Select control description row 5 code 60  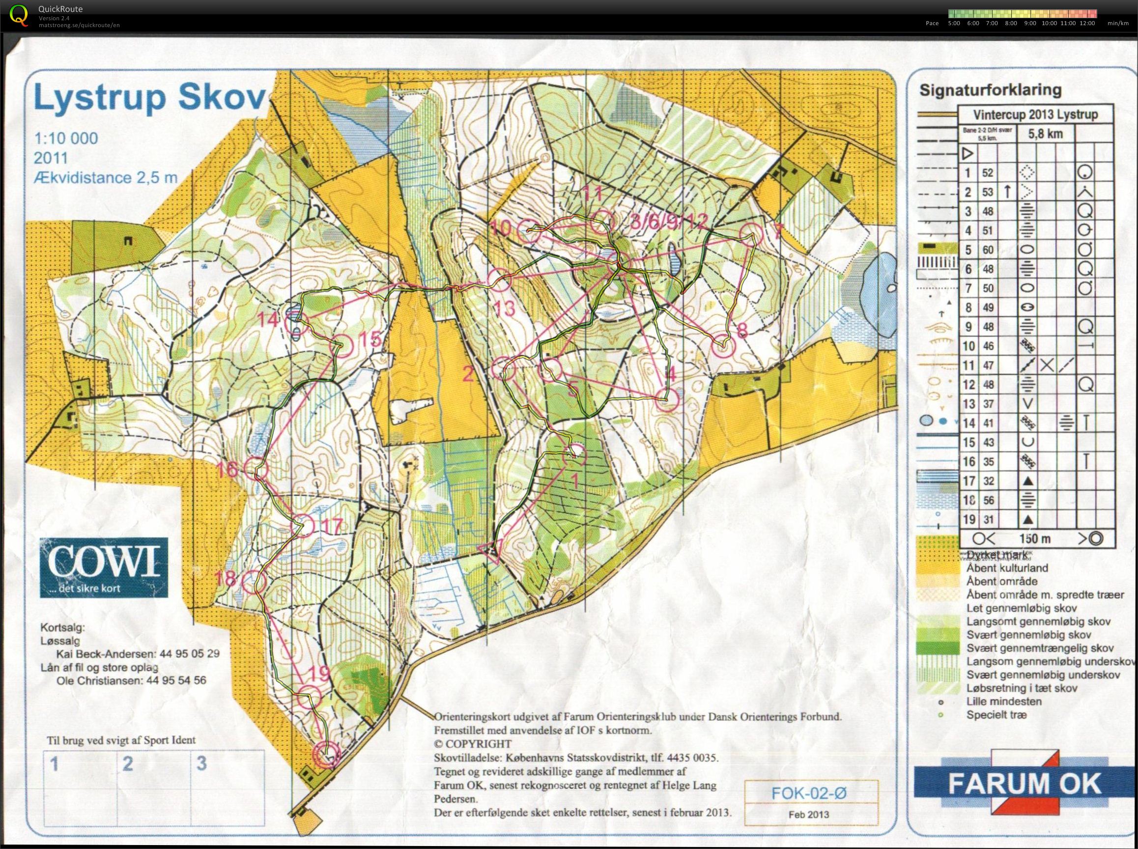coord(988,250)
